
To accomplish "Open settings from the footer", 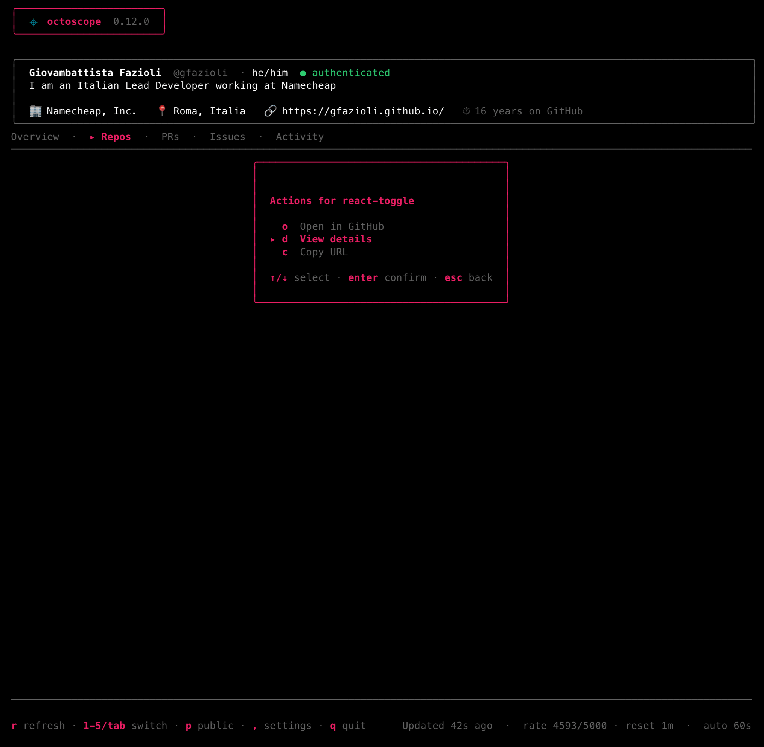I will (x=282, y=726).
